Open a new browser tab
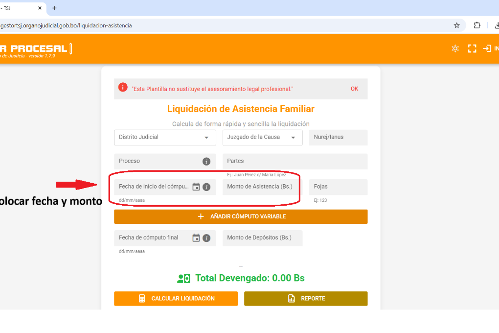 pos(54,8)
